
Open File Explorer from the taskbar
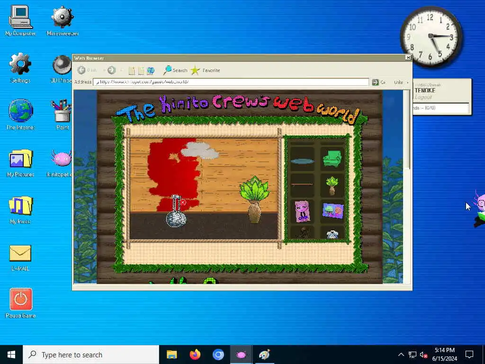pos(171,355)
